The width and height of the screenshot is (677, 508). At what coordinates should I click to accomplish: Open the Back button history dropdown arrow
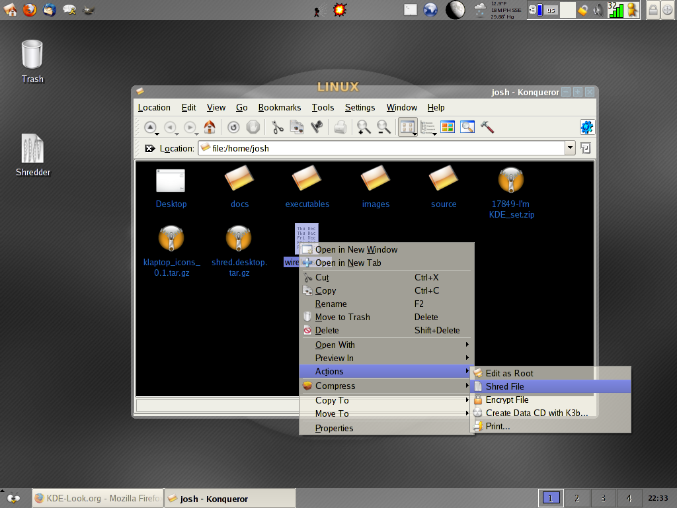pyautogui.click(x=177, y=134)
